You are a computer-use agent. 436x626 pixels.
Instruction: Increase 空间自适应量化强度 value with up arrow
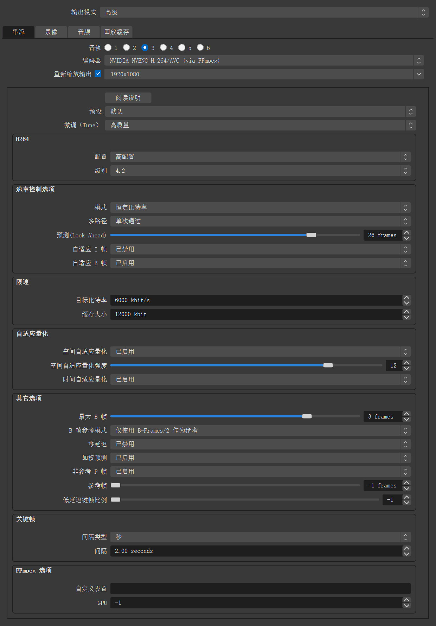(x=406, y=363)
